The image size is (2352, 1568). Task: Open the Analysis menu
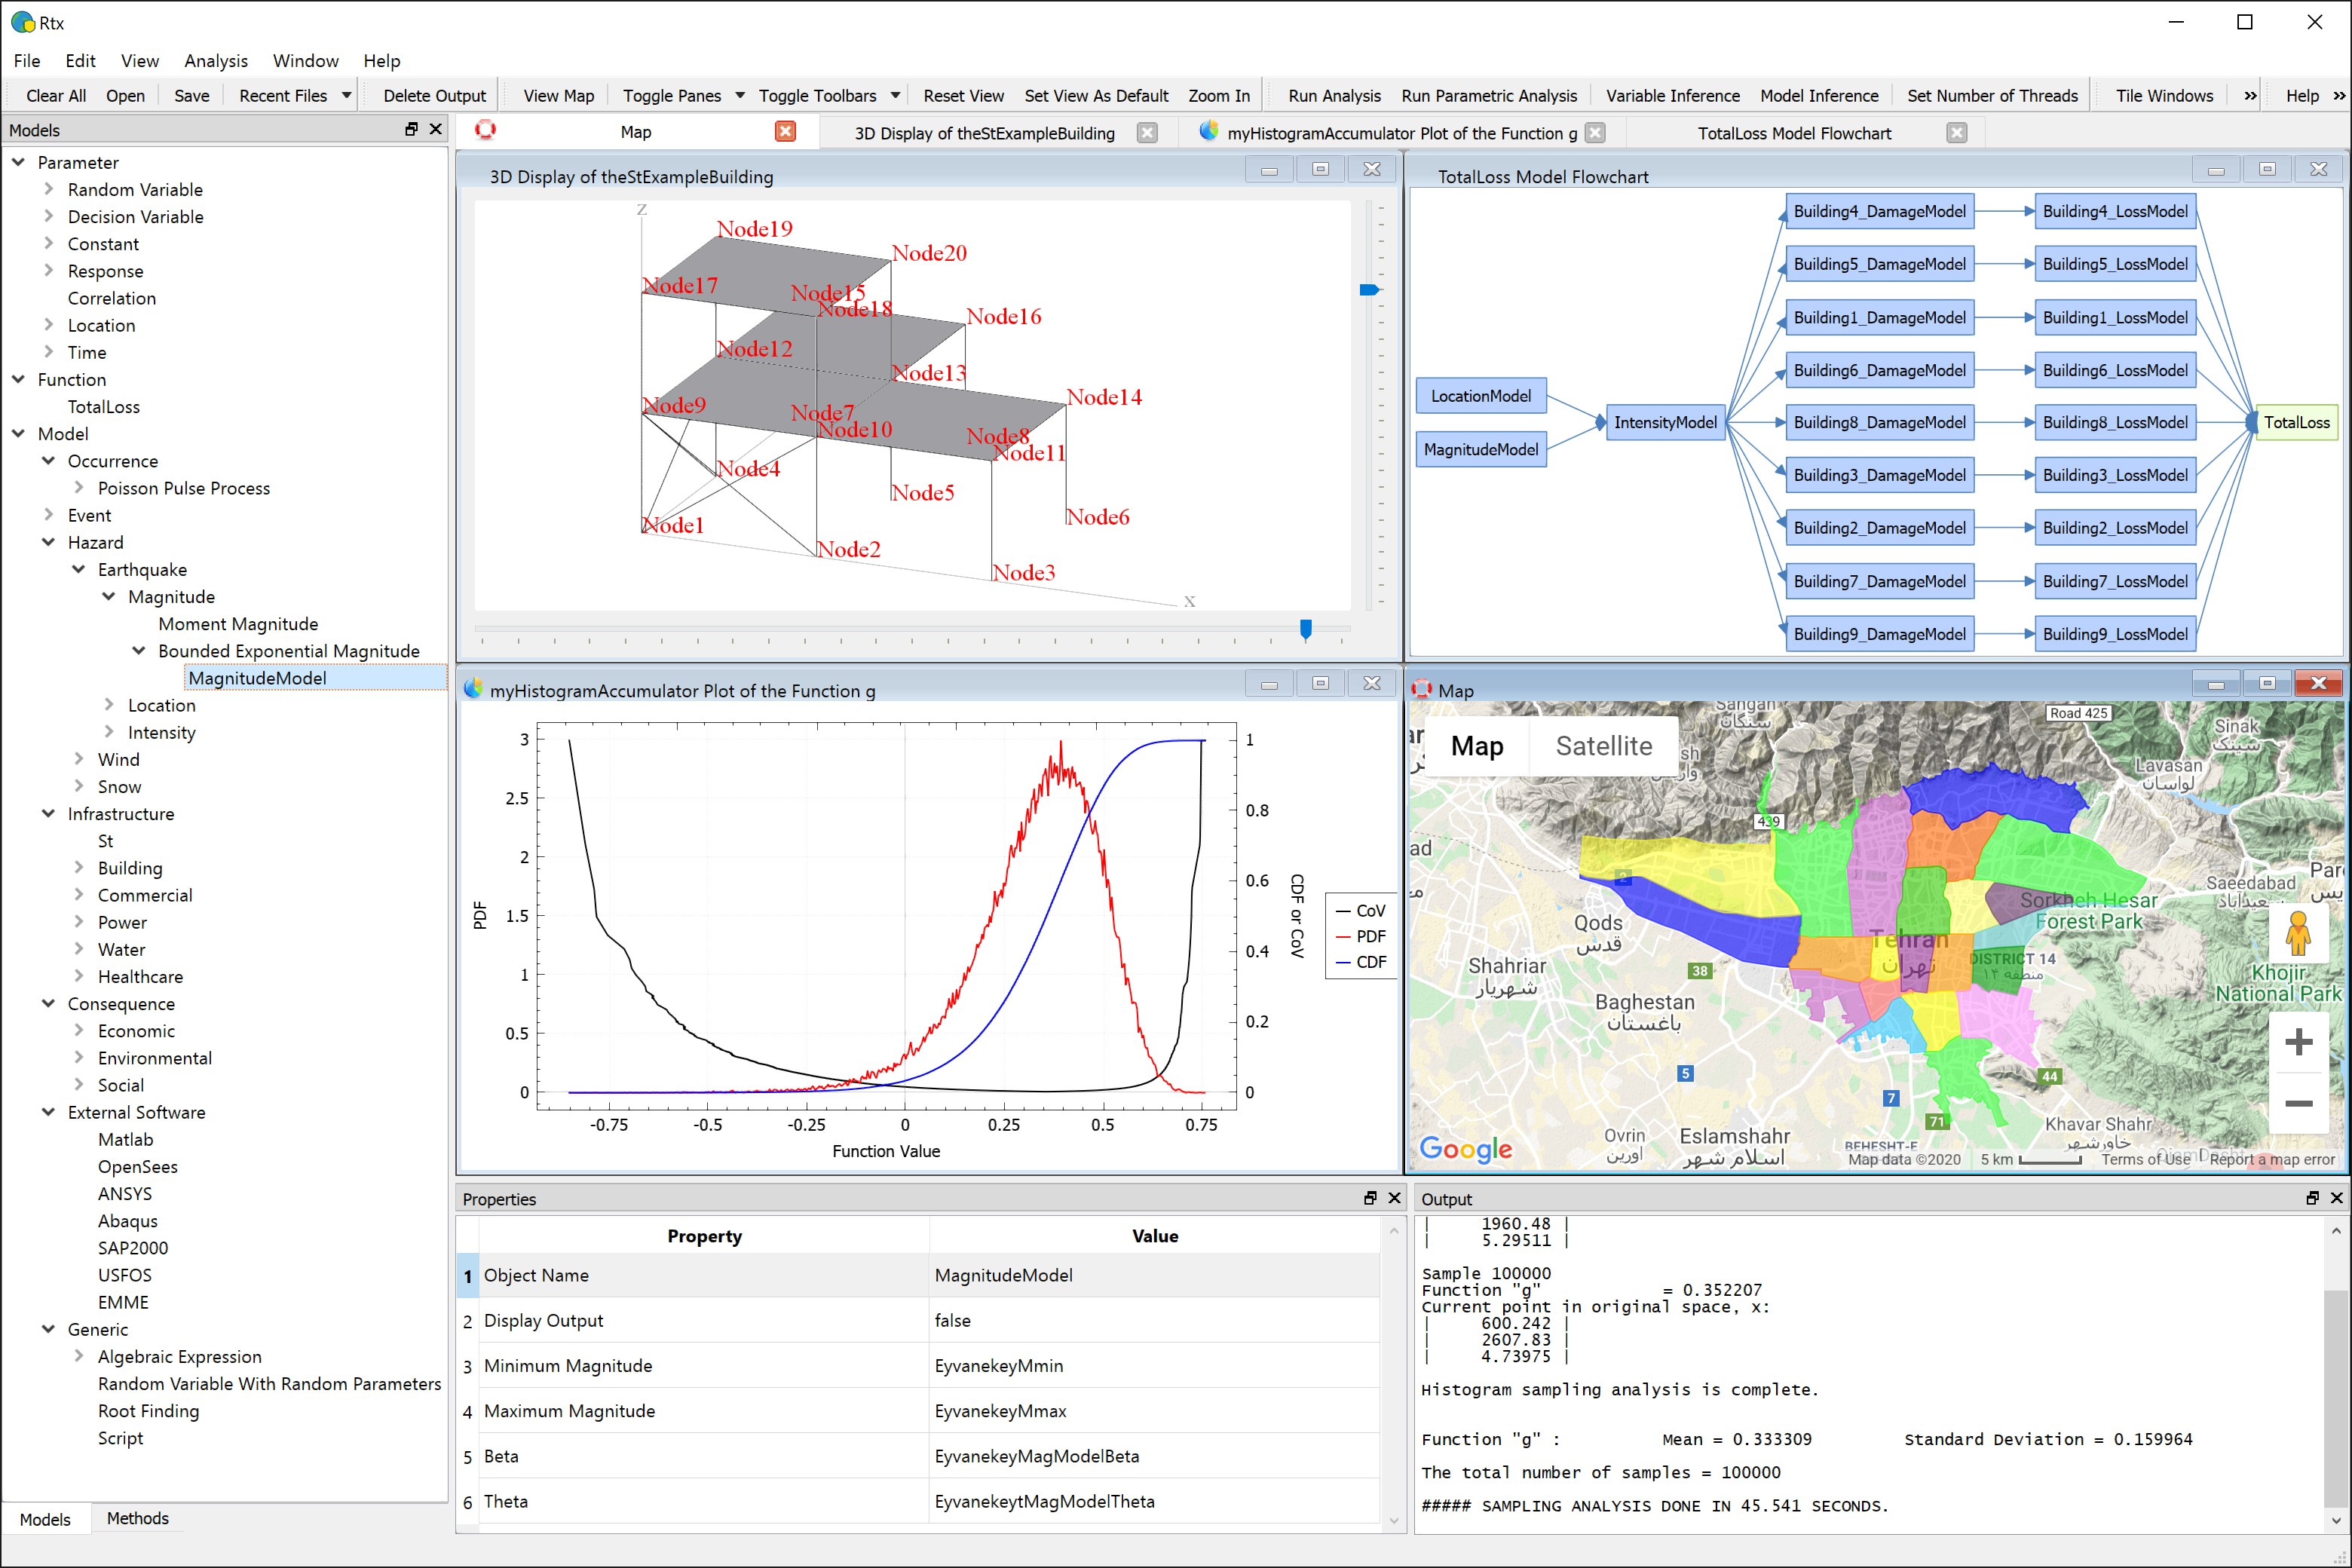[215, 61]
